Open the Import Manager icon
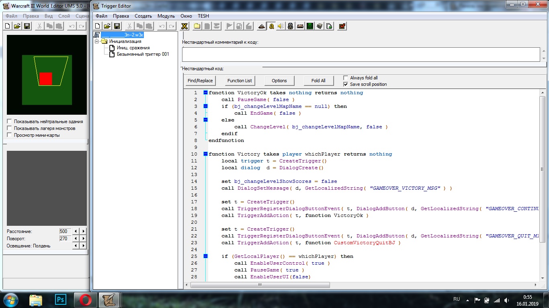The width and height of the screenshot is (549, 308). tap(329, 26)
